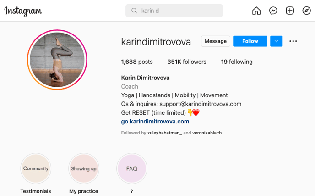This screenshot has height=196, width=315.
Task: Send a message with the Message button
Action: pos(216,41)
